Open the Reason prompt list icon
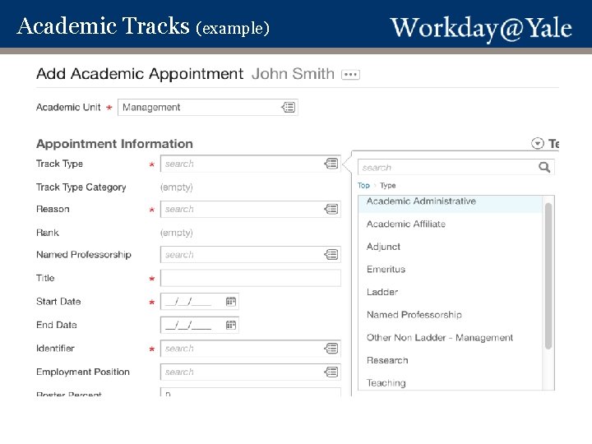This screenshot has height=444, width=592. [331, 209]
